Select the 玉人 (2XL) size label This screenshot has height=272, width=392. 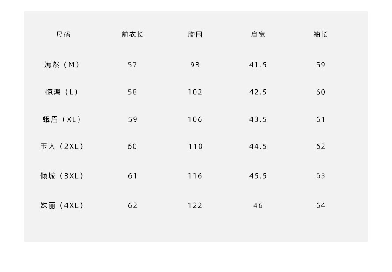[x=62, y=146]
